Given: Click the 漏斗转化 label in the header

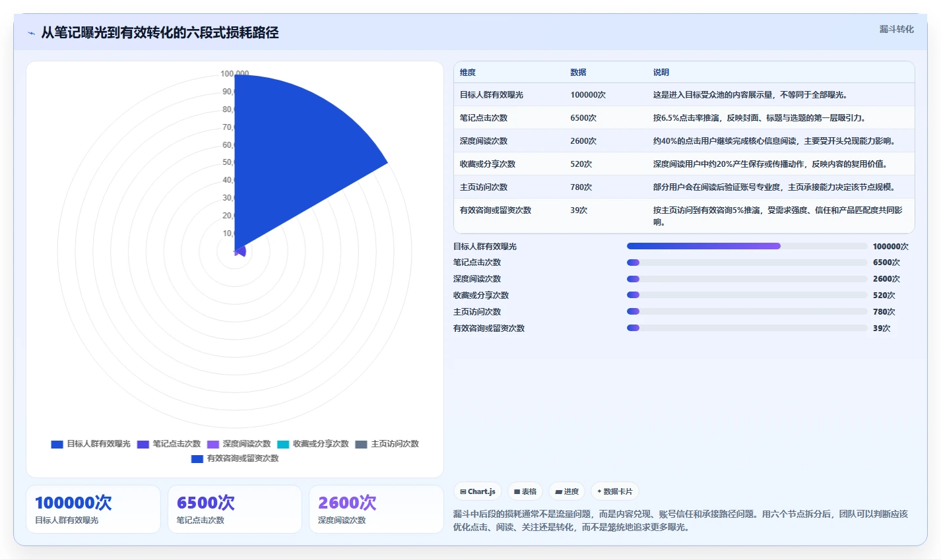Looking at the screenshot, I should tap(896, 29).
